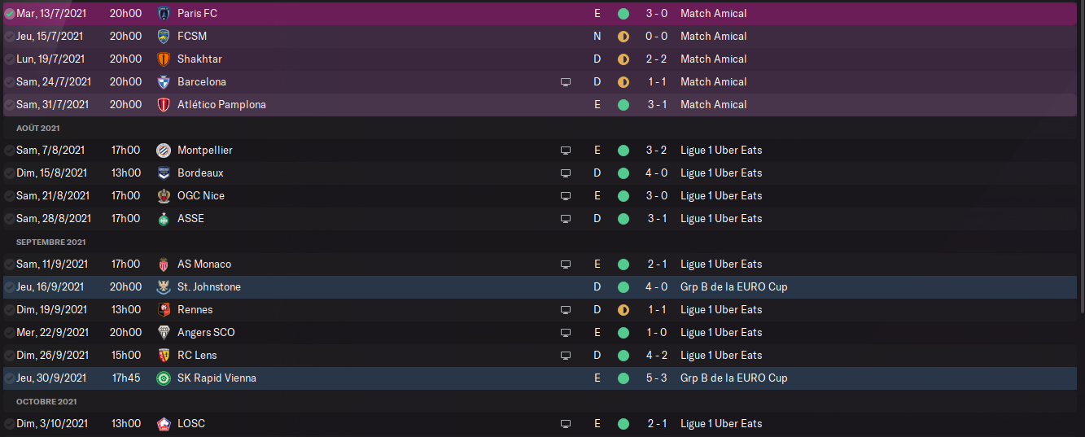Click the LOSC club crest

(x=164, y=424)
